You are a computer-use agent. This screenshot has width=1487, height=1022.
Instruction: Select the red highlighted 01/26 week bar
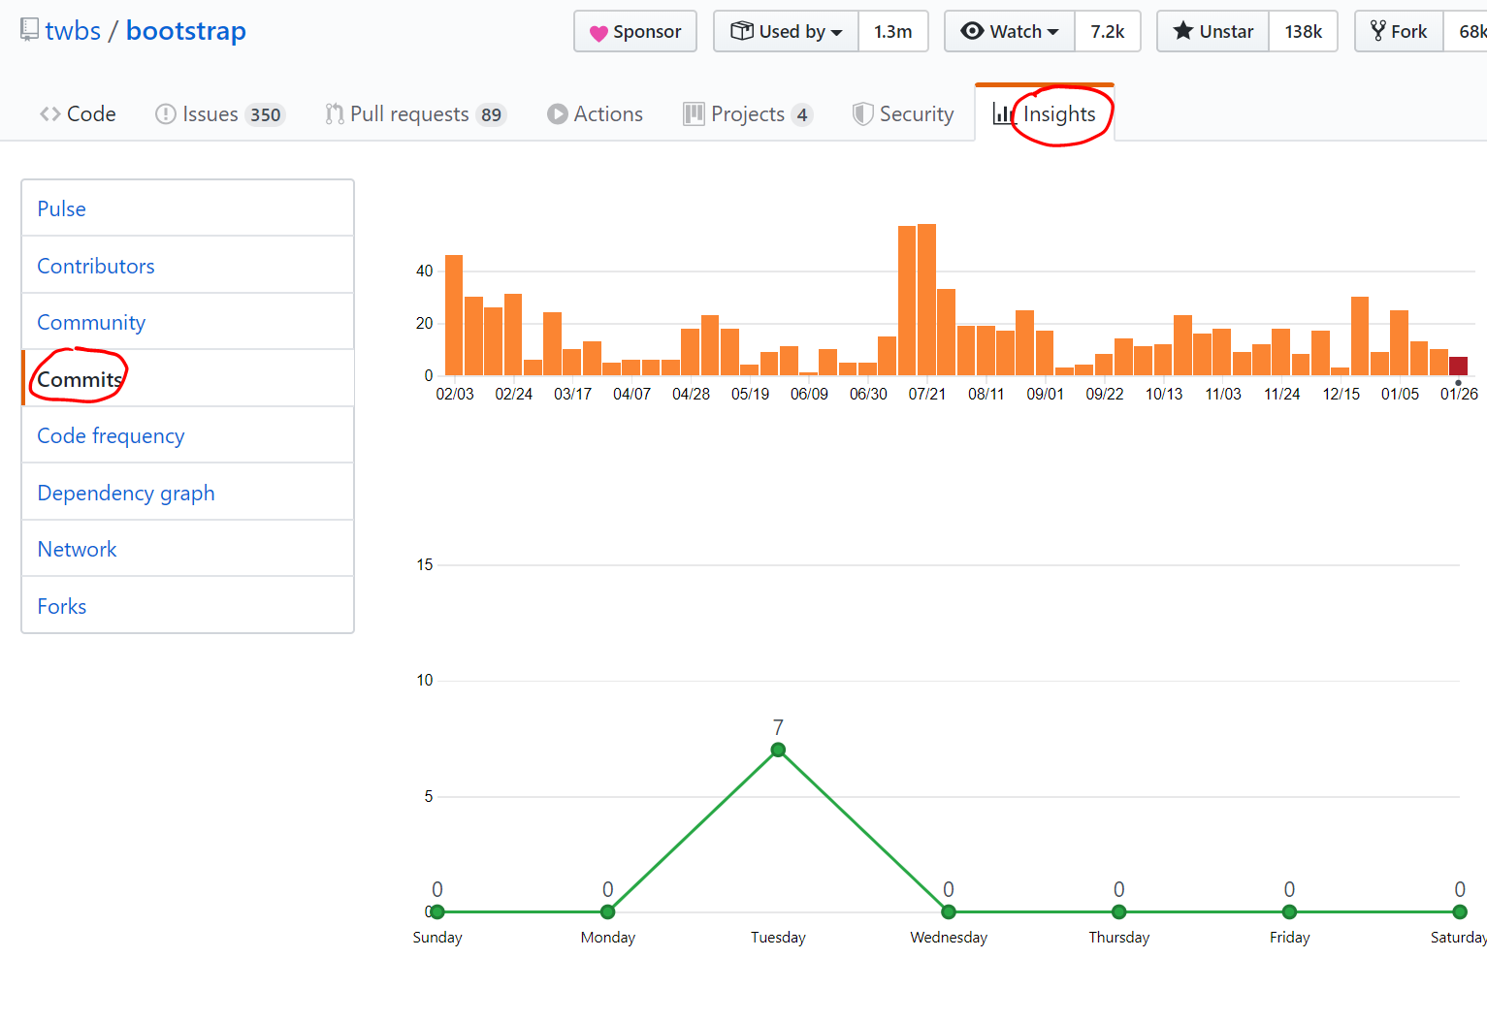(x=1458, y=367)
